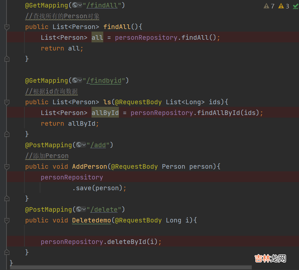Collapse the Deletedemo method using its gutter fold arrow

(7, 220)
